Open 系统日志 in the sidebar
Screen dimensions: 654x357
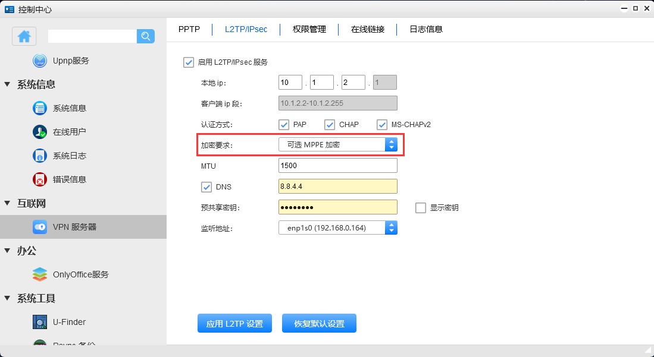click(x=69, y=156)
